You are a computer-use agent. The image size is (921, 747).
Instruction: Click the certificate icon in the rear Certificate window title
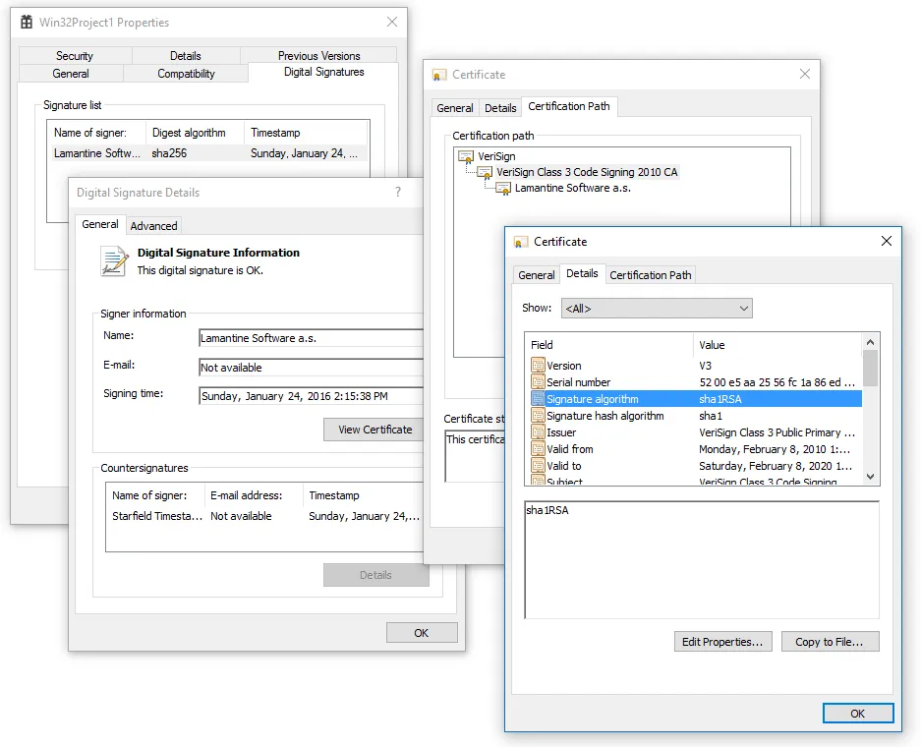point(438,75)
